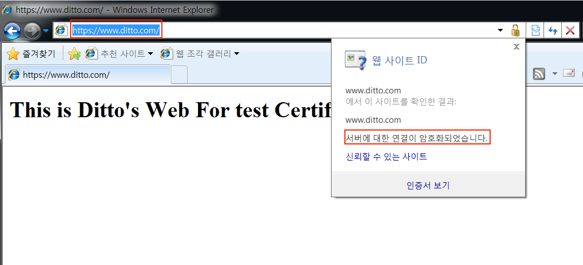583x265 pixels.
Task: Click the Compatibility View page icon
Action: pos(535,31)
